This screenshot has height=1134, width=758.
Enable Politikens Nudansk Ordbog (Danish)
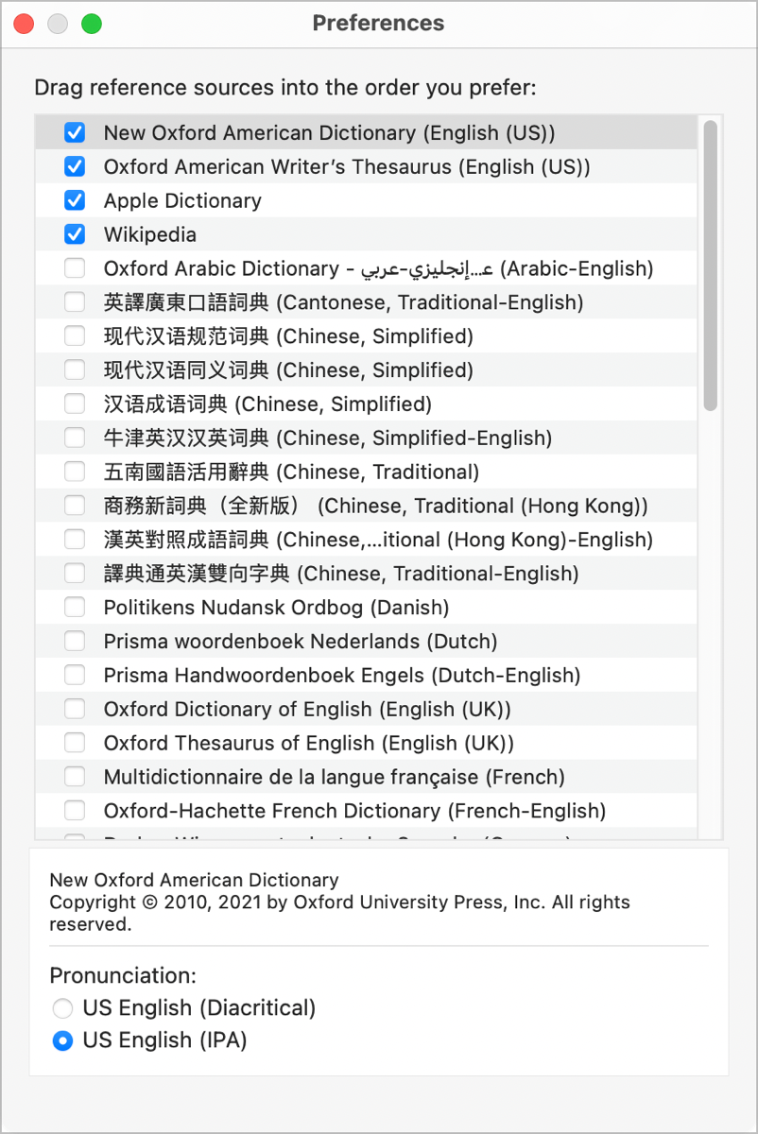tap(75, 608)
